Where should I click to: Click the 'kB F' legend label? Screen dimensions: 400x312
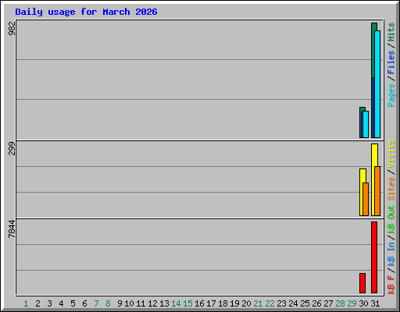click(x=391, y=285)
